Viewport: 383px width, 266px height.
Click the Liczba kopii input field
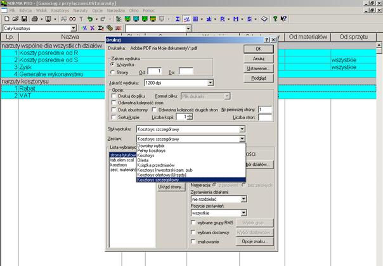tap(178, 117)
